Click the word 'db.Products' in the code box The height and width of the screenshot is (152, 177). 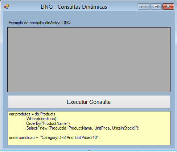45,114
